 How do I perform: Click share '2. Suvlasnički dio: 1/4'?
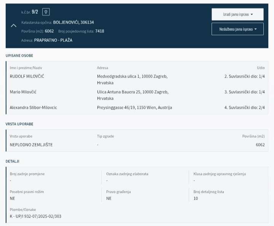pyautogui.click(x=244, y=76)
